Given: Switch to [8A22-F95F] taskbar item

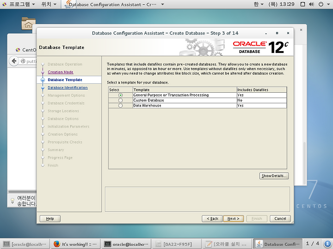Looking at the screenshot, I should point(177,244).
